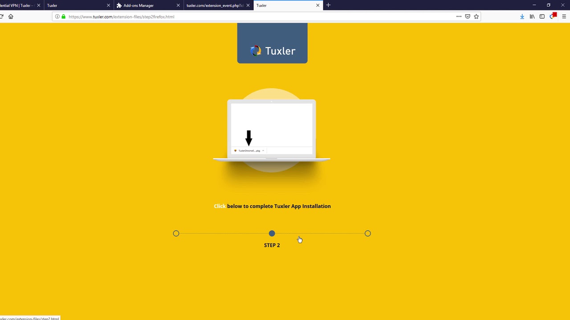Open the page actions three-dot menu
Viewport: 570px width, 320px height.
click(459, 16)
